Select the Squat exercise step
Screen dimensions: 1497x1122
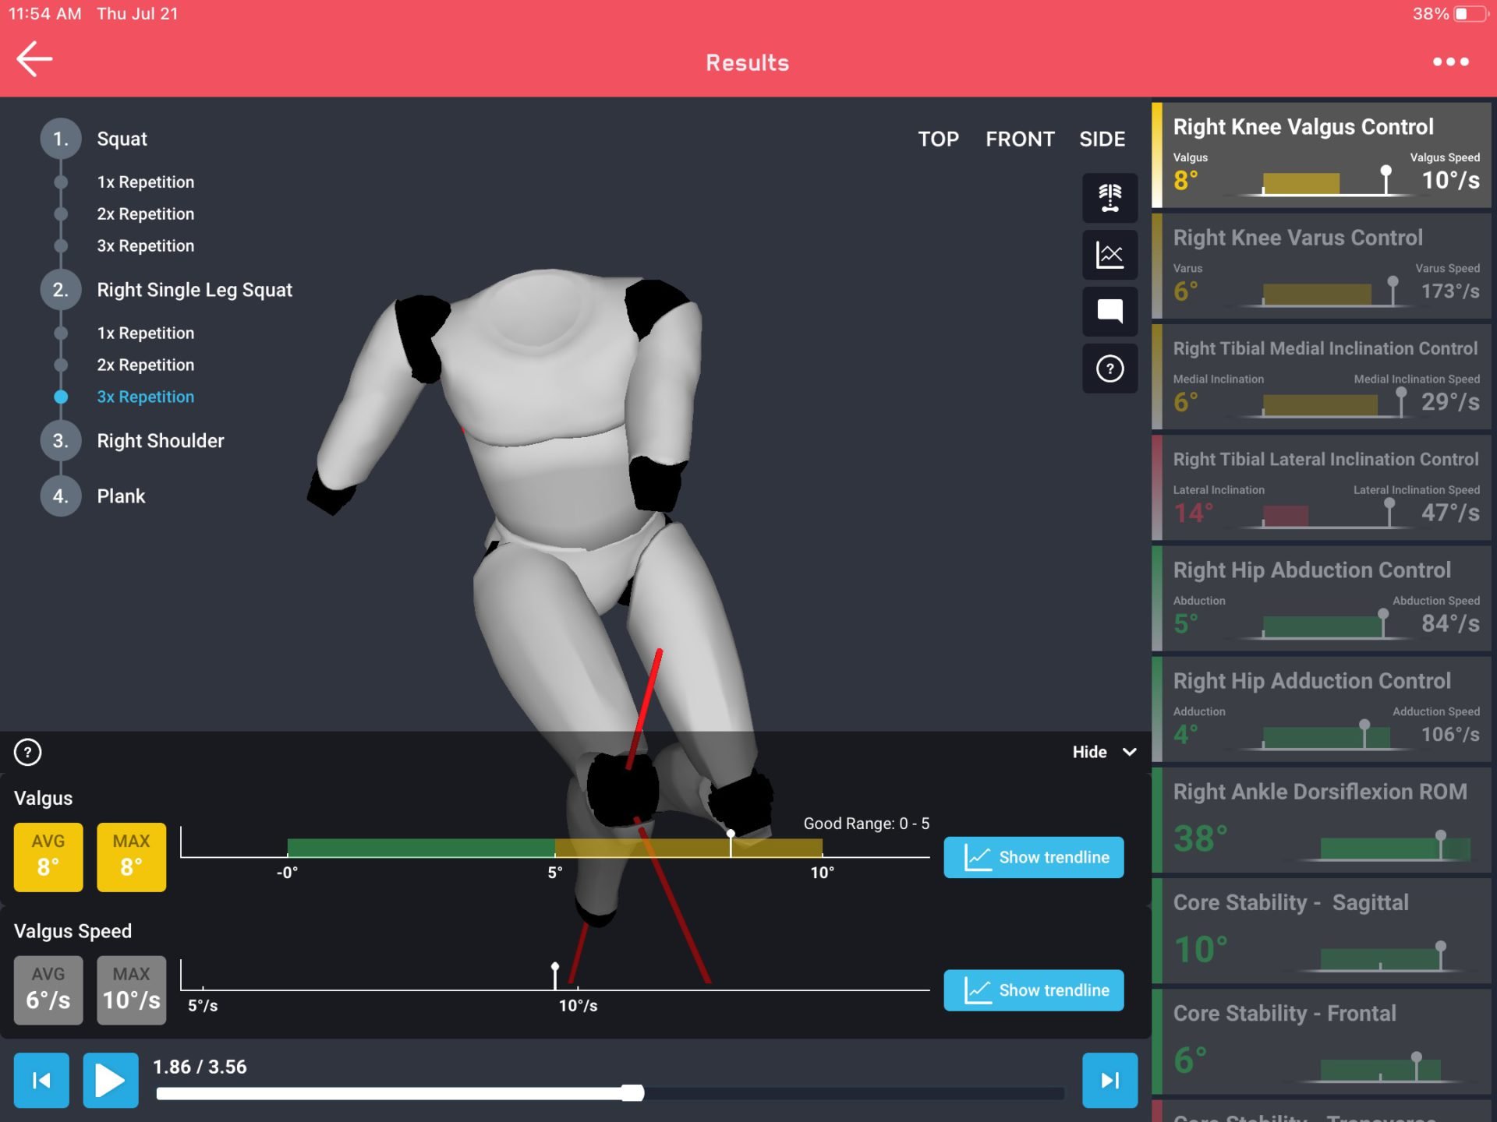pos(122,139)
